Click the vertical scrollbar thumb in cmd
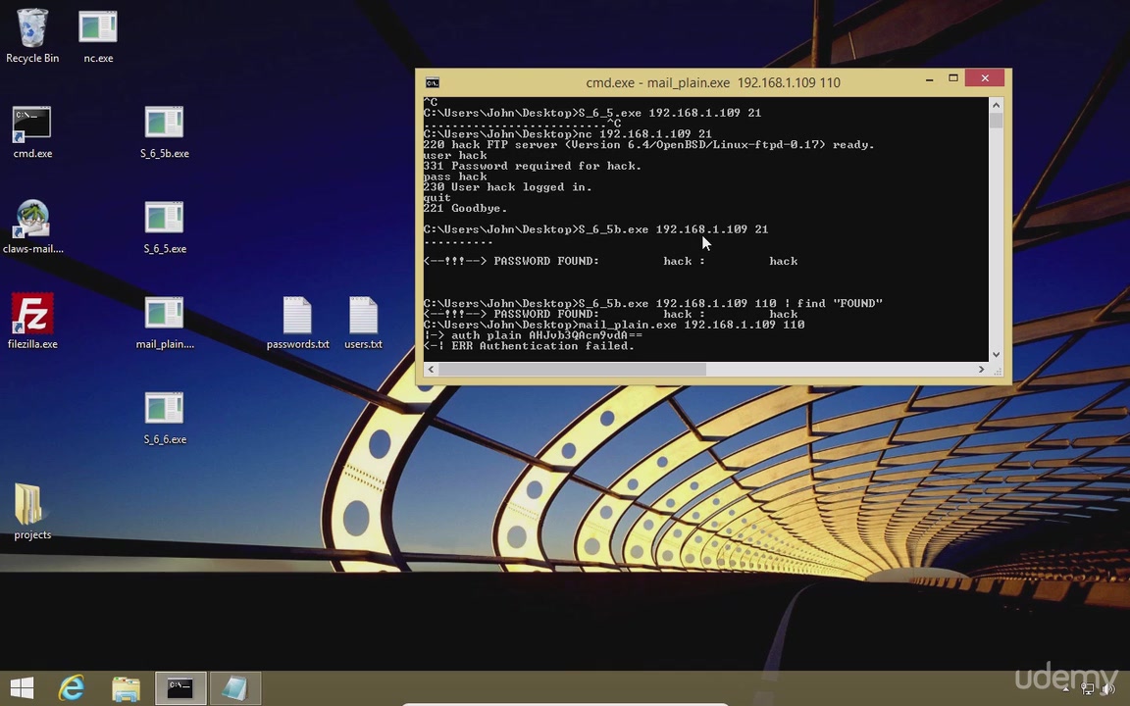1130x706 pixels. pyautogui.click(x=996, y=120)
